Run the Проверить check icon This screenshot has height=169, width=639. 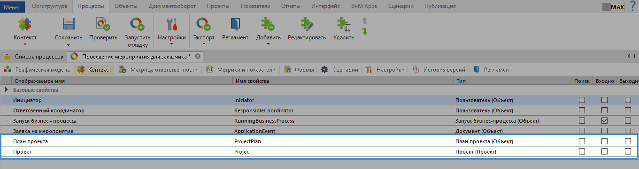pyautogui.click(x=103, y=24)
